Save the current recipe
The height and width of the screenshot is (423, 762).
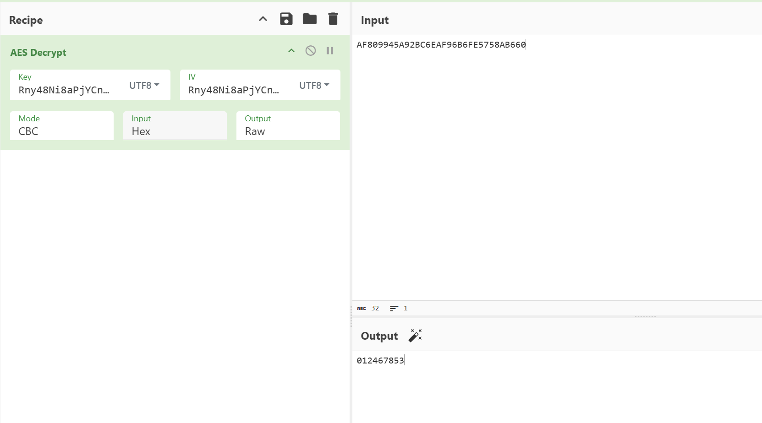tap(286, 19)
